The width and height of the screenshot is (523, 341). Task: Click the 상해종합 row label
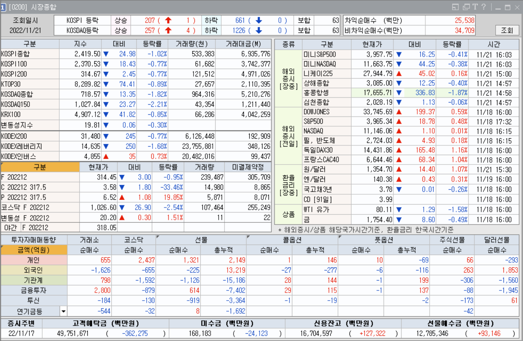(326, 83)
